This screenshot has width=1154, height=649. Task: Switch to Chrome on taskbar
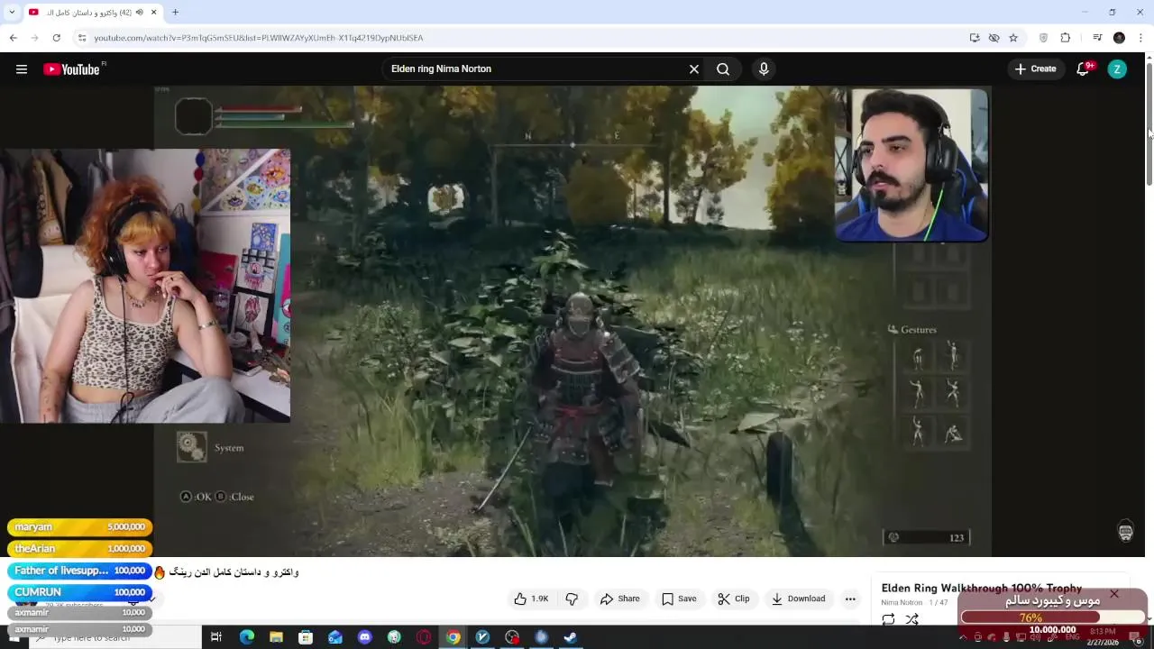[x=453, y=637]
